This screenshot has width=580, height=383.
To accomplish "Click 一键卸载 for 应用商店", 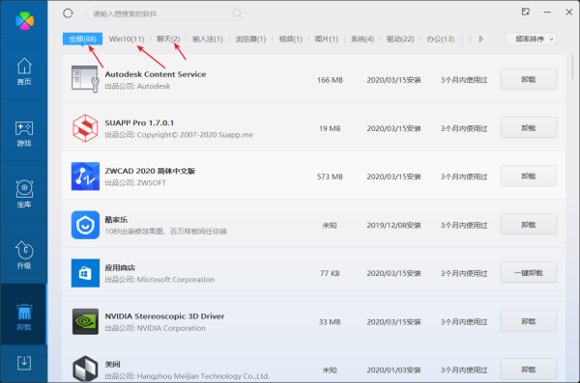I will [x=528, y=273].
